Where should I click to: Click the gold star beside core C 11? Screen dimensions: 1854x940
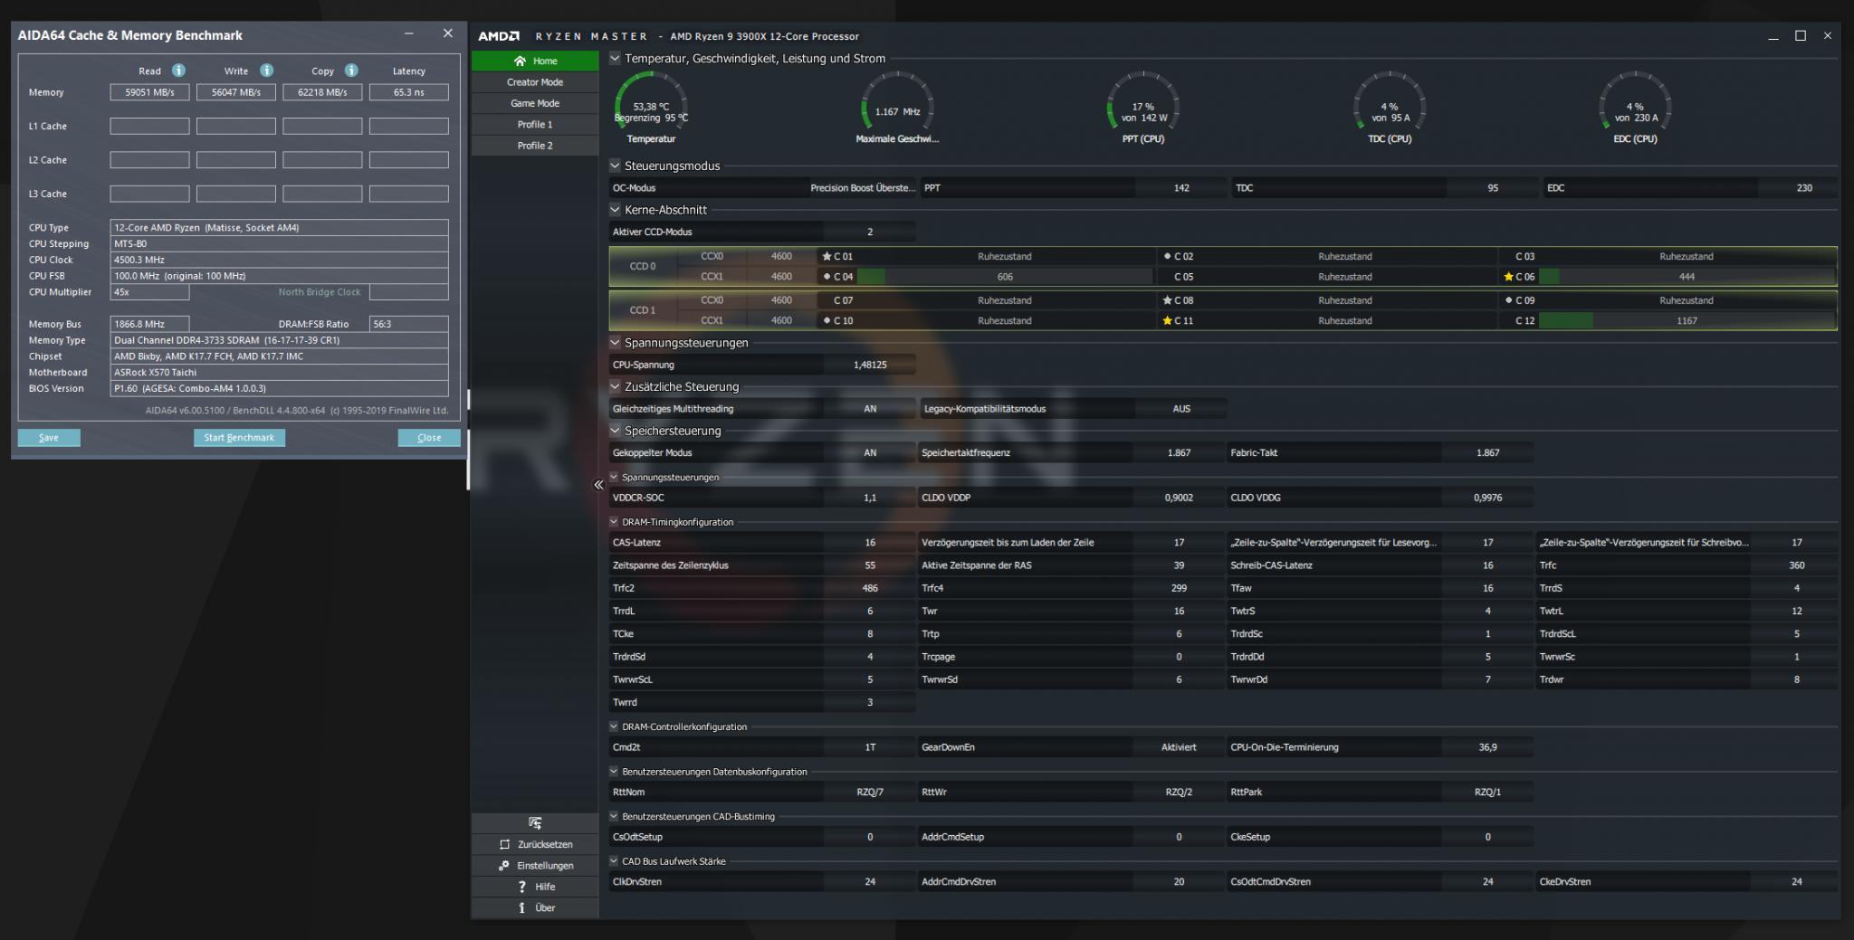[x=1168, y=320]
